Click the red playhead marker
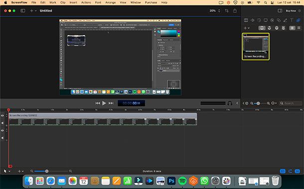The height and width of the screenshot is (189, 304). 8,110
